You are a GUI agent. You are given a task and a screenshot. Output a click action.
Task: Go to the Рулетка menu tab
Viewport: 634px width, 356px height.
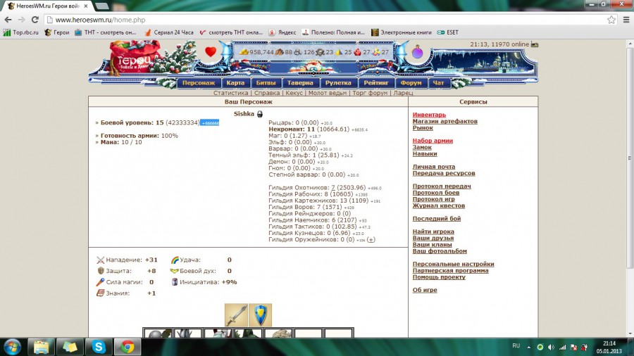pyautogui.click(x=338, y=83)
